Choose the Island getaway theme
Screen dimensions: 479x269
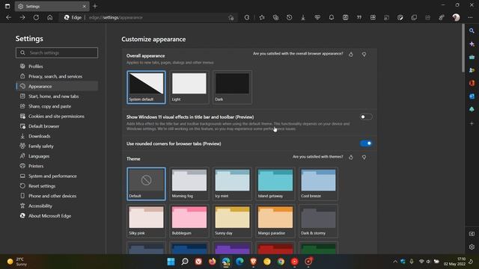[x=275, y=184]
